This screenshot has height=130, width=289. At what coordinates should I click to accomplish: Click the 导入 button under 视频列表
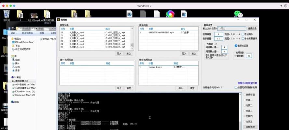[x=119, y=54]
